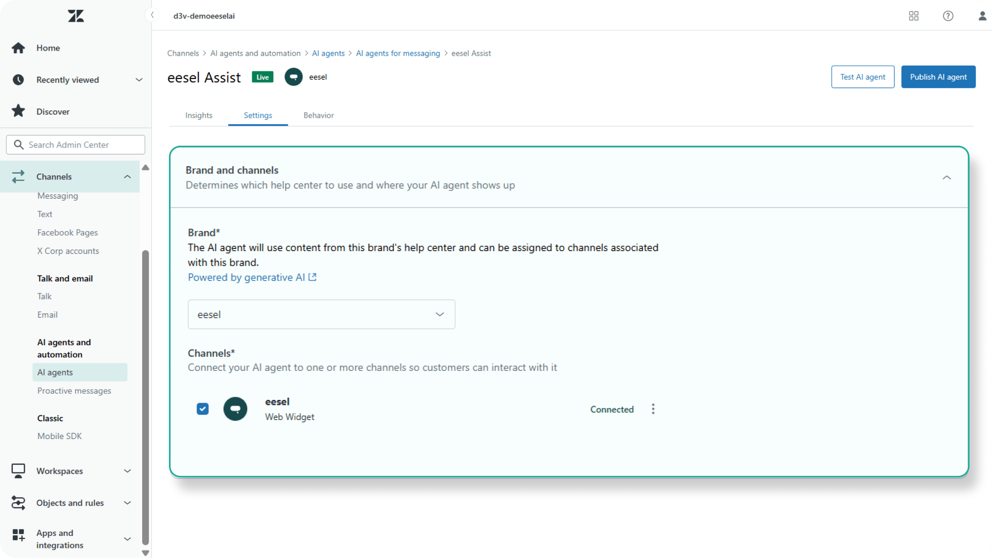Click the Classic heading in sidebar
This screenshot has height=558, width=992.
point(50,418)
